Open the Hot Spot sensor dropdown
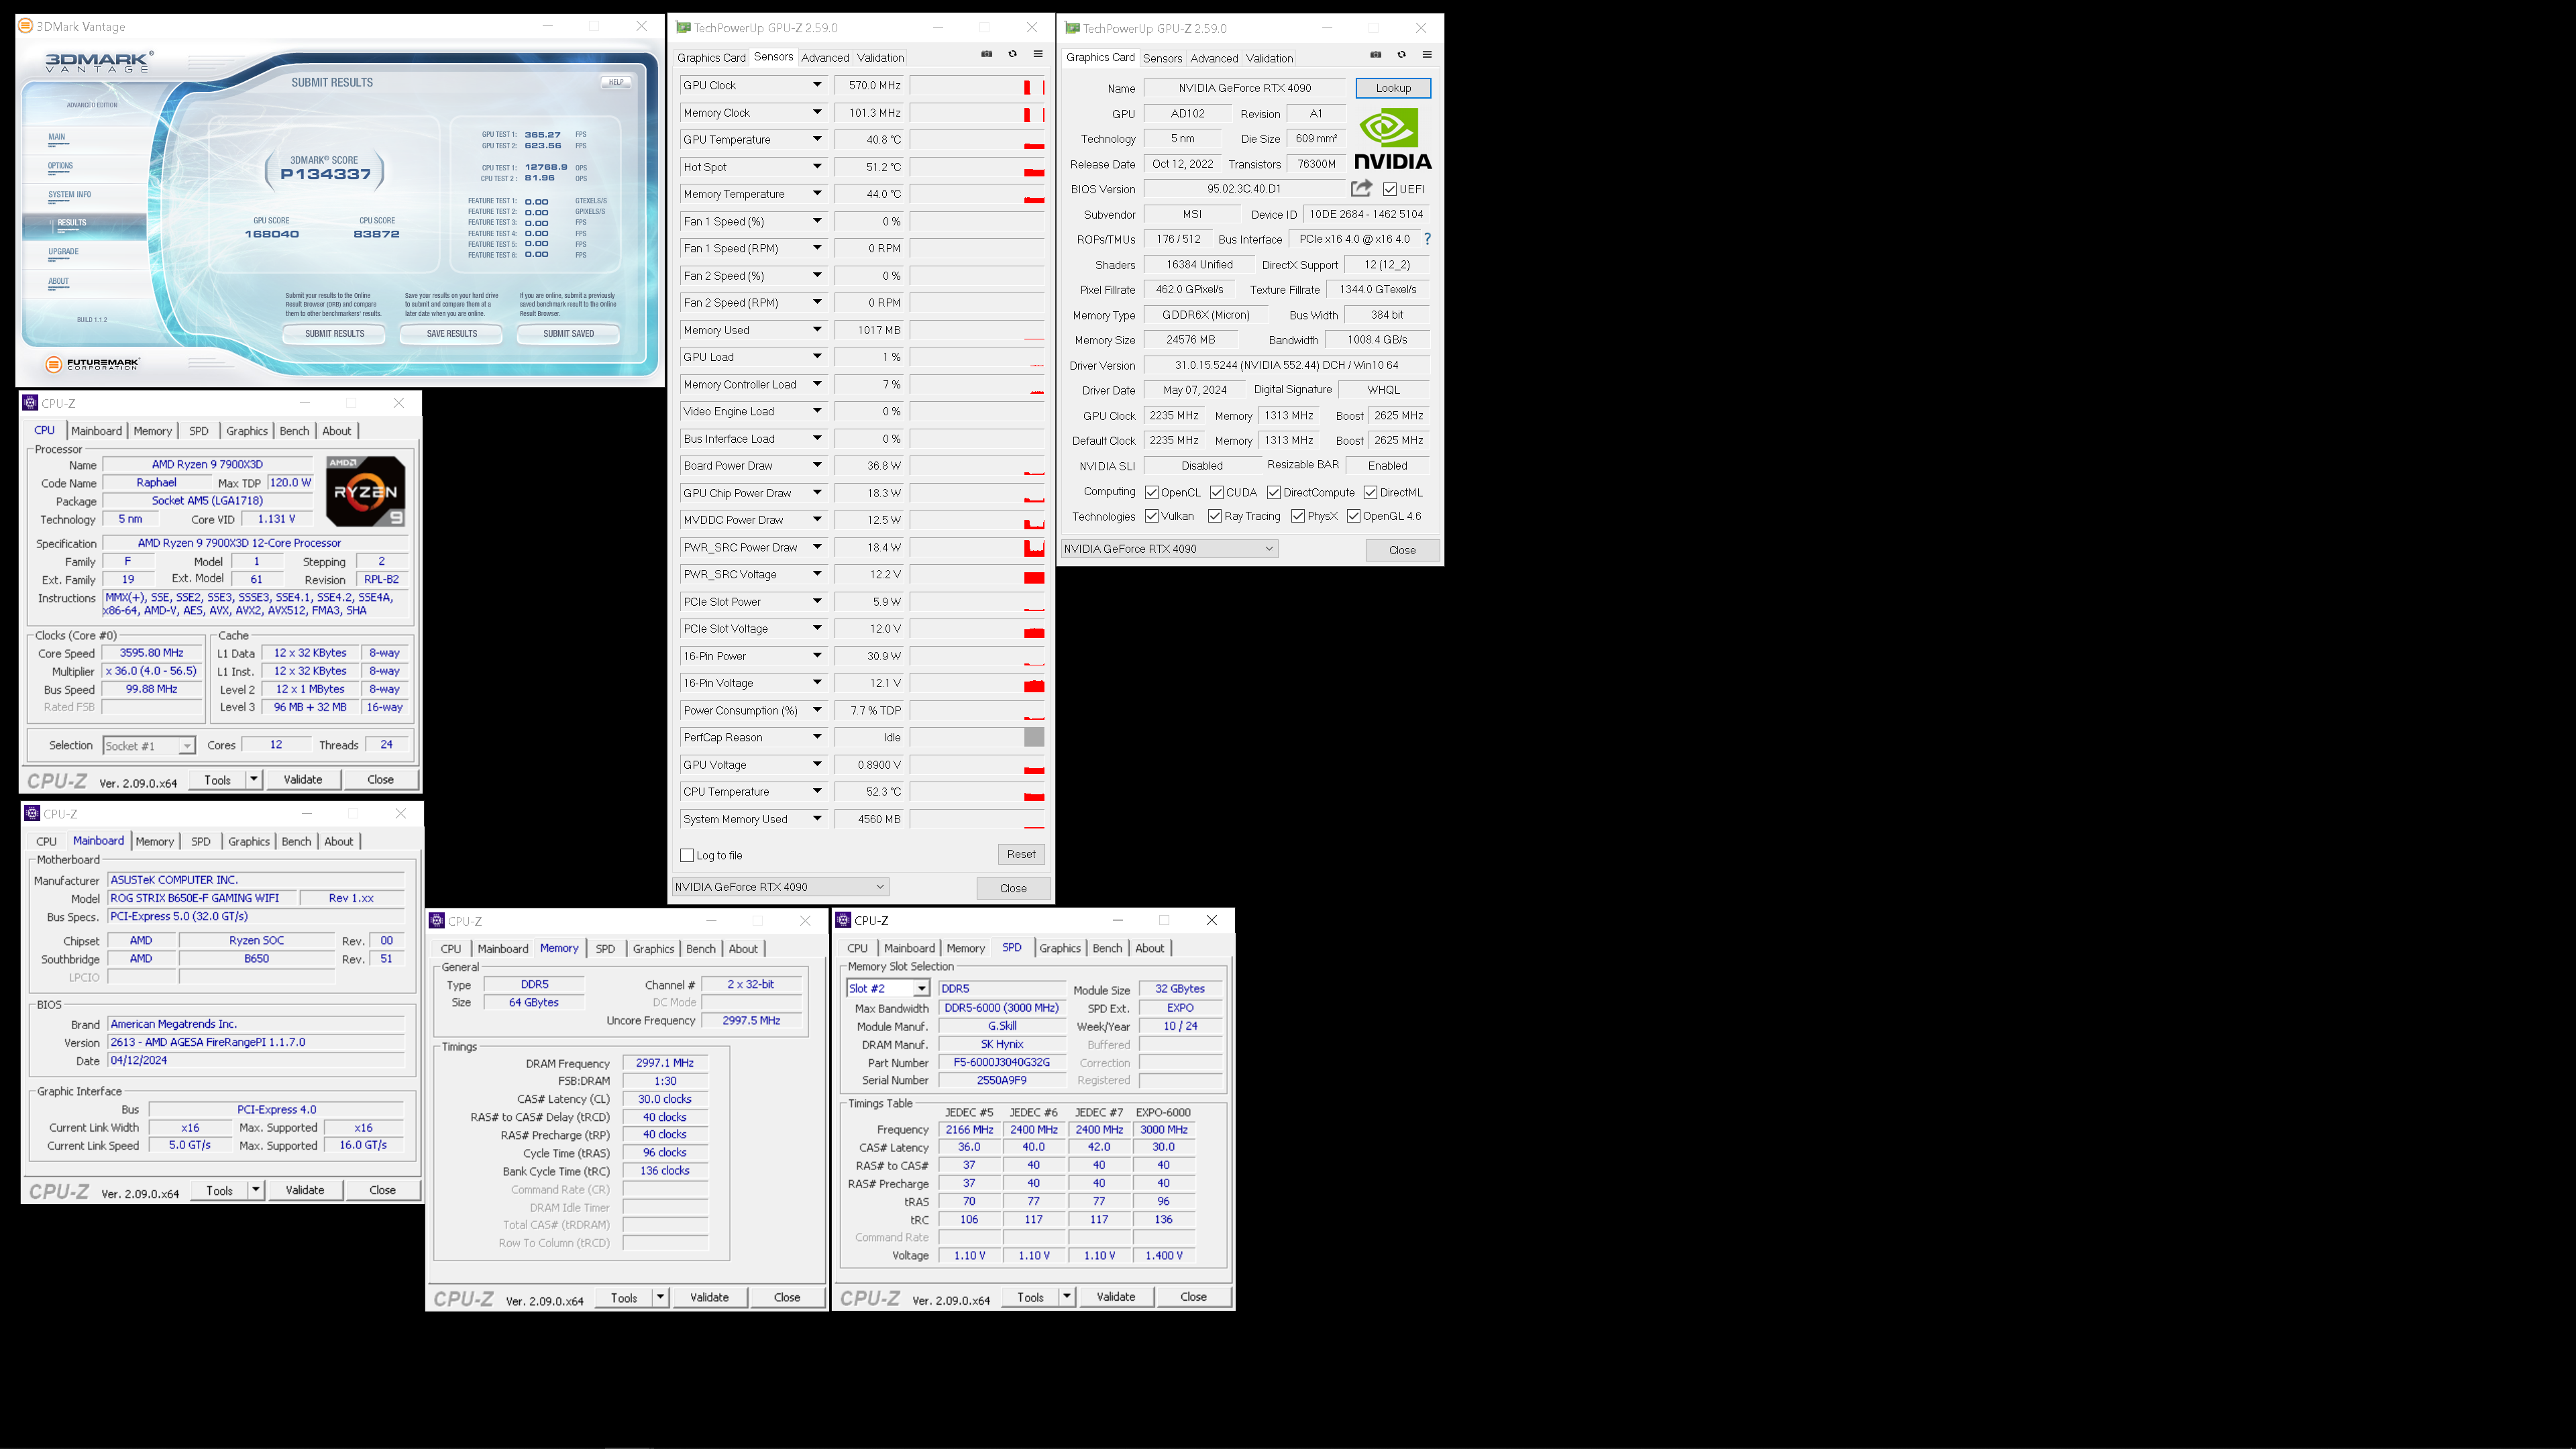 [817, 167]
